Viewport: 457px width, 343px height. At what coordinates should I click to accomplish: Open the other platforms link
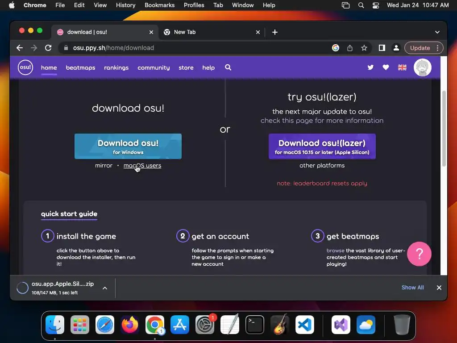click(322, 166)
